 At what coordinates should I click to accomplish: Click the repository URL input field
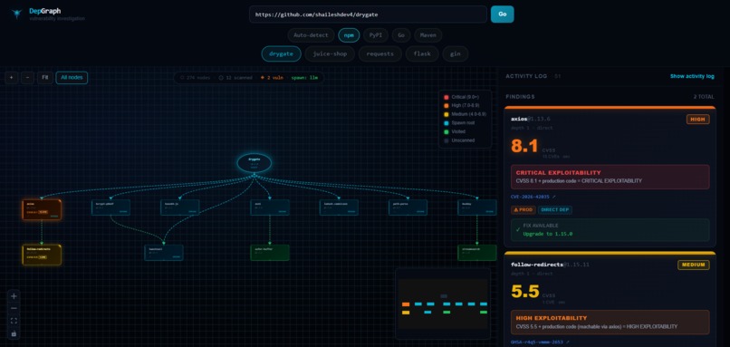[x=368, y=14]
